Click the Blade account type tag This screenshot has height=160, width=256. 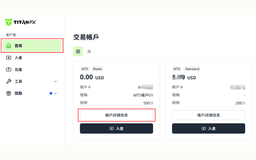pos(97,69)
